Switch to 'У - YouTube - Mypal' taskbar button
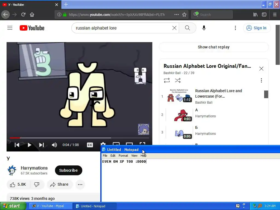Viewport: 280px width, 210px height. coord(50,206)
